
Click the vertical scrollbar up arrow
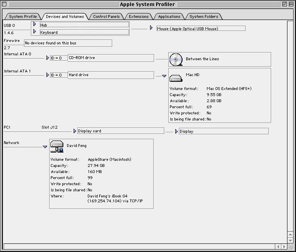coord(290,234)
